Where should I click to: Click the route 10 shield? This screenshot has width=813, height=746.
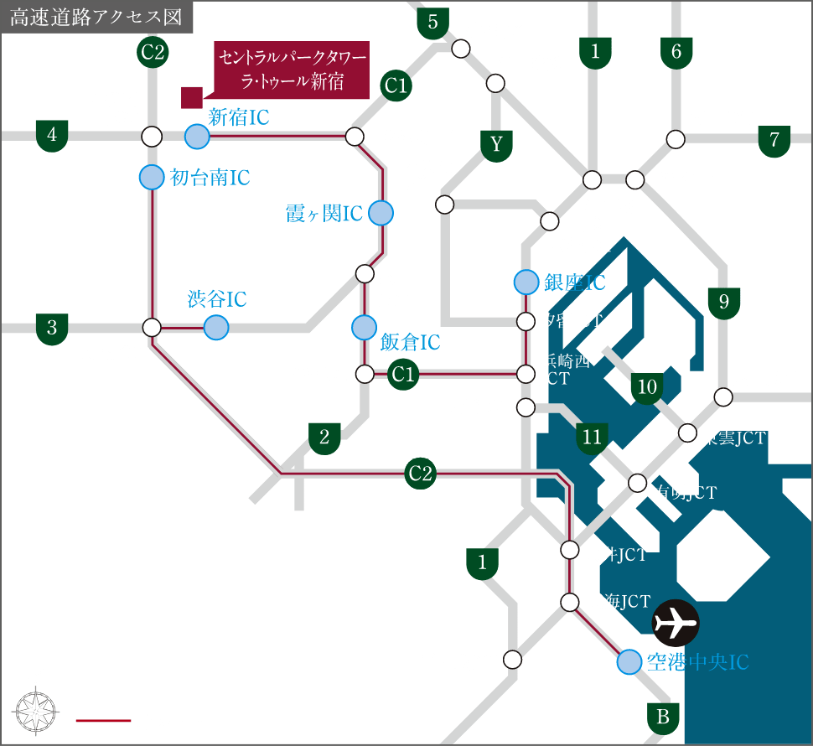647,388
